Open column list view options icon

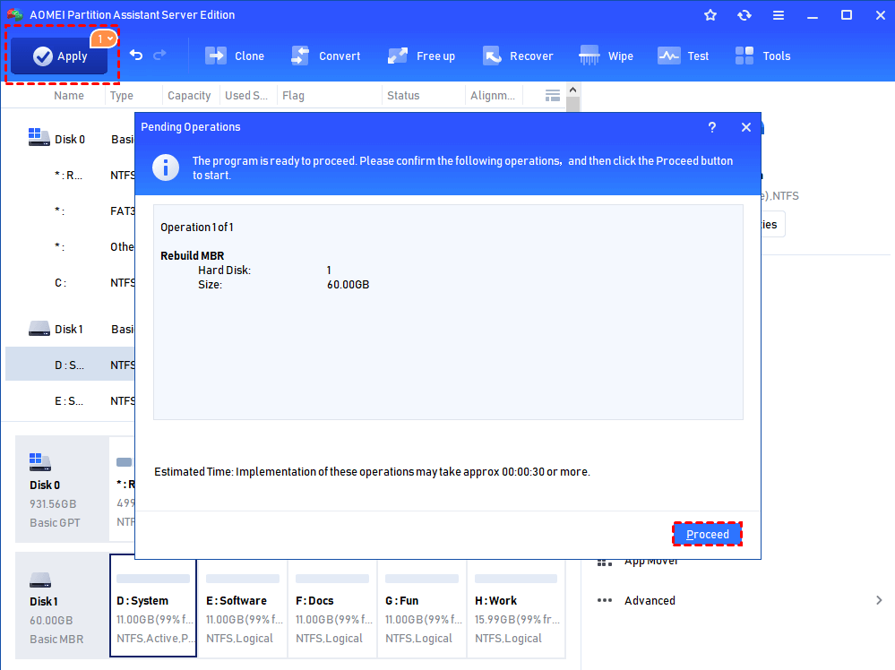(x=553, y=95)
